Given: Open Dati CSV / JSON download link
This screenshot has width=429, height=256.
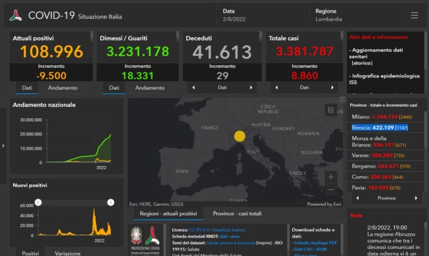Looking at the screenshot, I should pyautogui.click(x=310, y=249).
